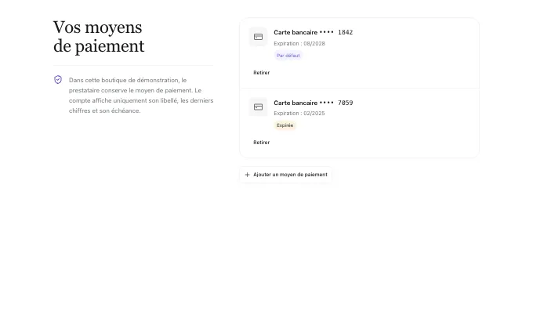This screenshot has width=533, height=333.
Task: Select 'Carte bancaire •••• 1842' title
Action: [x=314, y=32]
